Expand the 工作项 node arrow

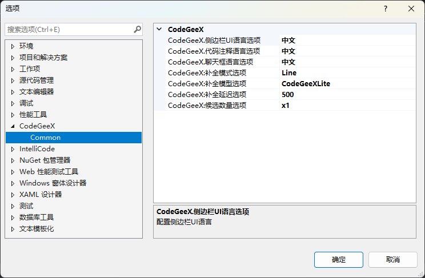[x=13, y=69]
